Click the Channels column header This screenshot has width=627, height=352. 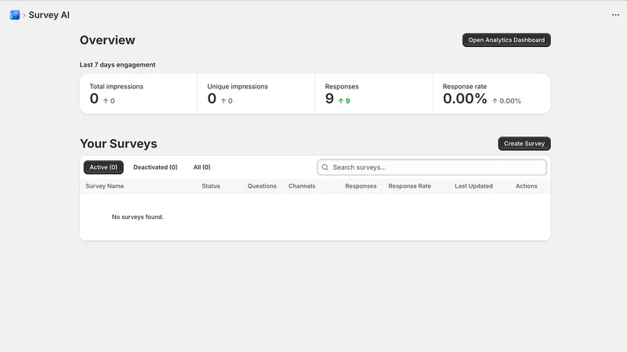[x=302, y=186]
